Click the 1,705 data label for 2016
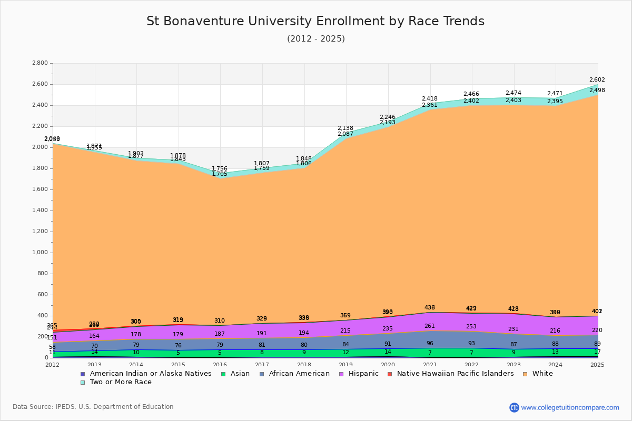The image size is (632, 421). point(220,174)
